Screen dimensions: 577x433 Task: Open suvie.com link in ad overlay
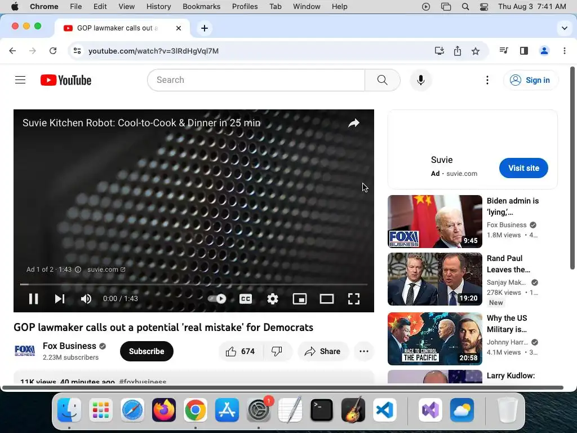106,269
